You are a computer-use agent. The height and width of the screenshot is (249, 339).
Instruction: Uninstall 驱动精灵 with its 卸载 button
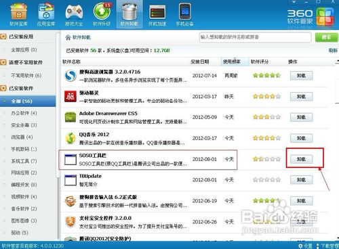[301, 97]
